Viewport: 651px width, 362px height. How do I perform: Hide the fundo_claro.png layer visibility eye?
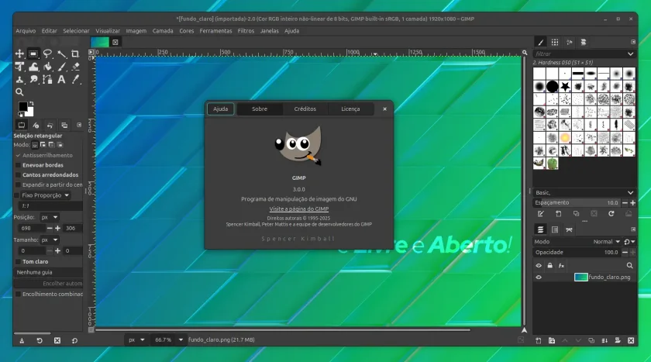tap(539, 278)
